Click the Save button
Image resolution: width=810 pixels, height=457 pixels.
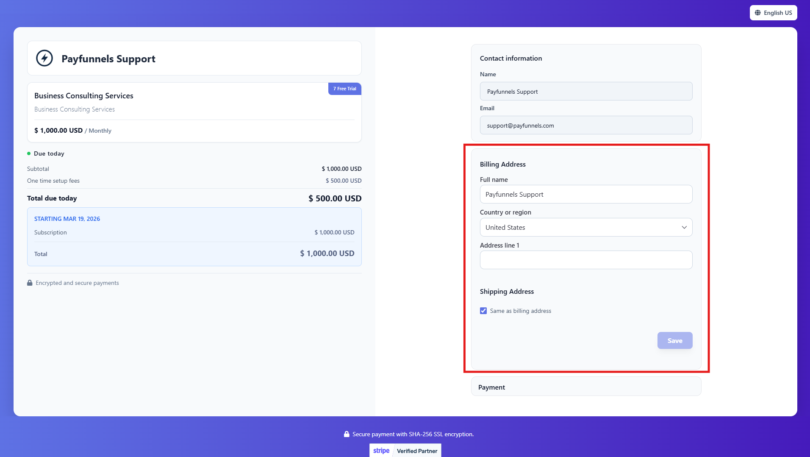[675, 340]
